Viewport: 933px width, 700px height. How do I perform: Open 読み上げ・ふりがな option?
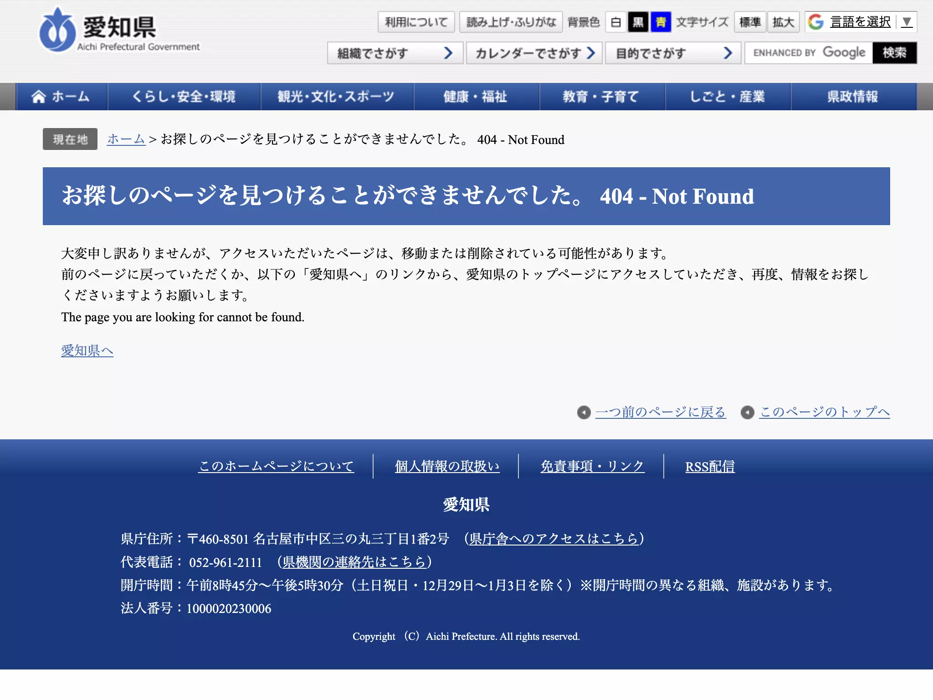point(511,22)
